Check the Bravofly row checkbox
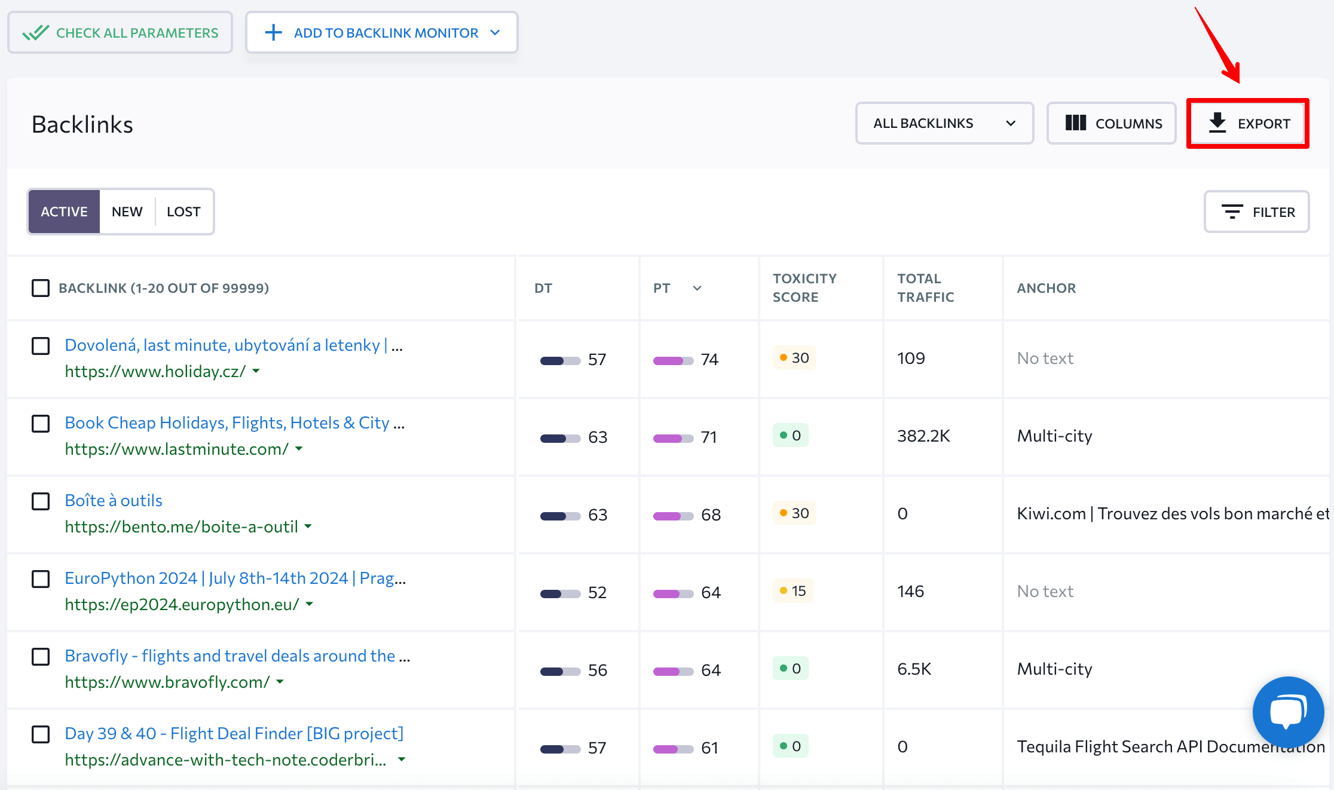 41,657
